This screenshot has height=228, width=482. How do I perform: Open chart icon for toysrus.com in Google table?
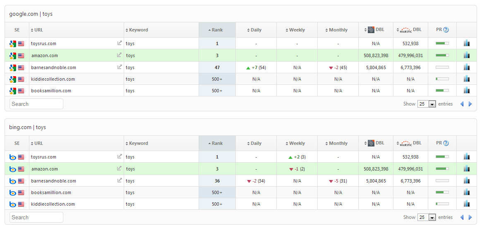tap(467, 43)
